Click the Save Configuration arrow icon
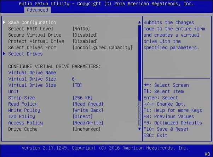 pyautogui.click(x=4, y=23)
